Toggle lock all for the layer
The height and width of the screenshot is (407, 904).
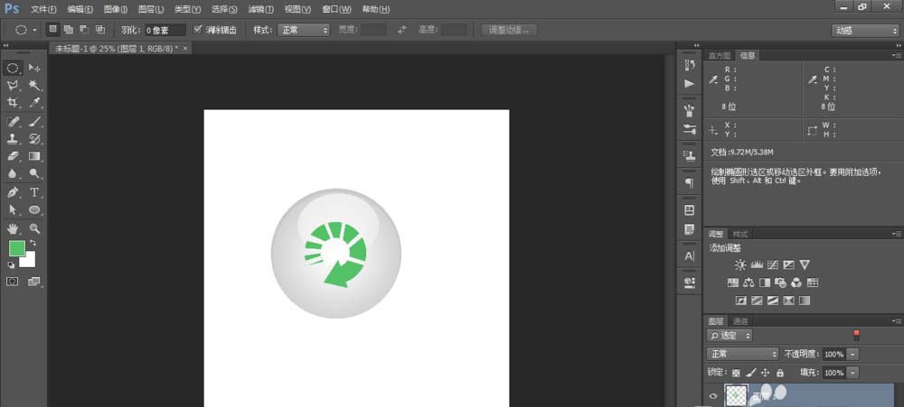779,373
